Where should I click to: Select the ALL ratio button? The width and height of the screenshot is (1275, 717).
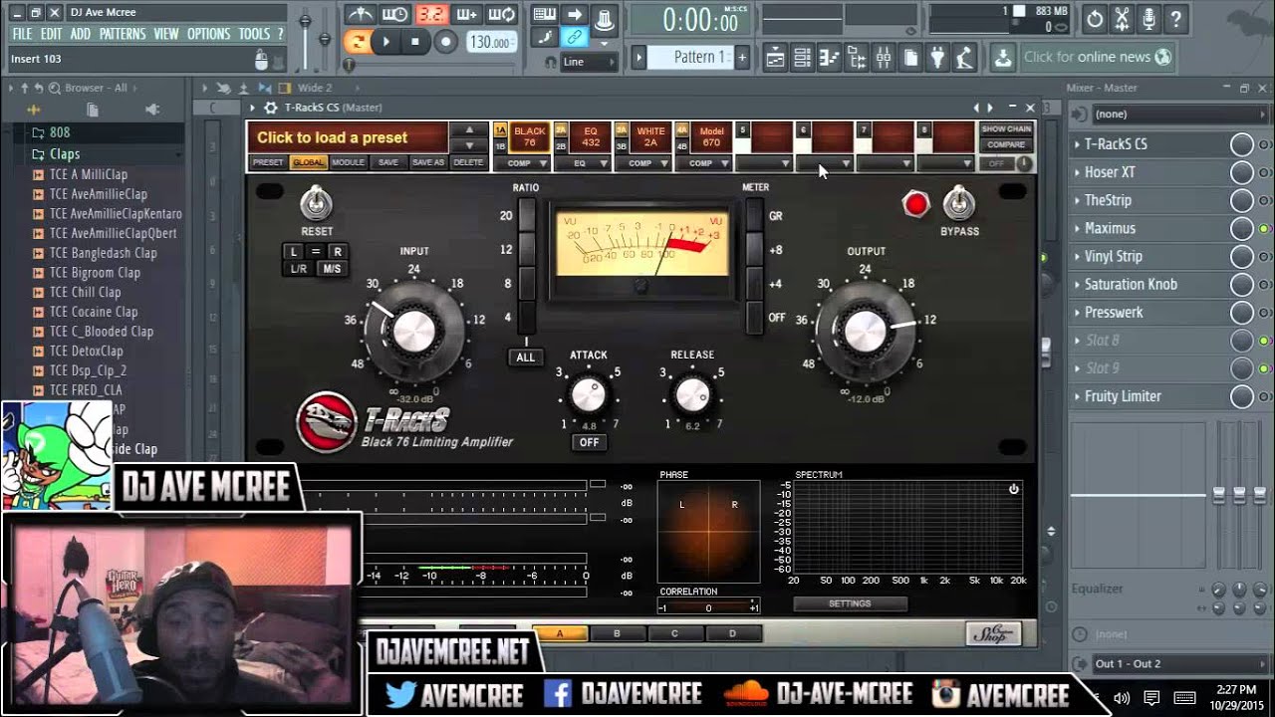pyautogui.click(x=525, y=357)
